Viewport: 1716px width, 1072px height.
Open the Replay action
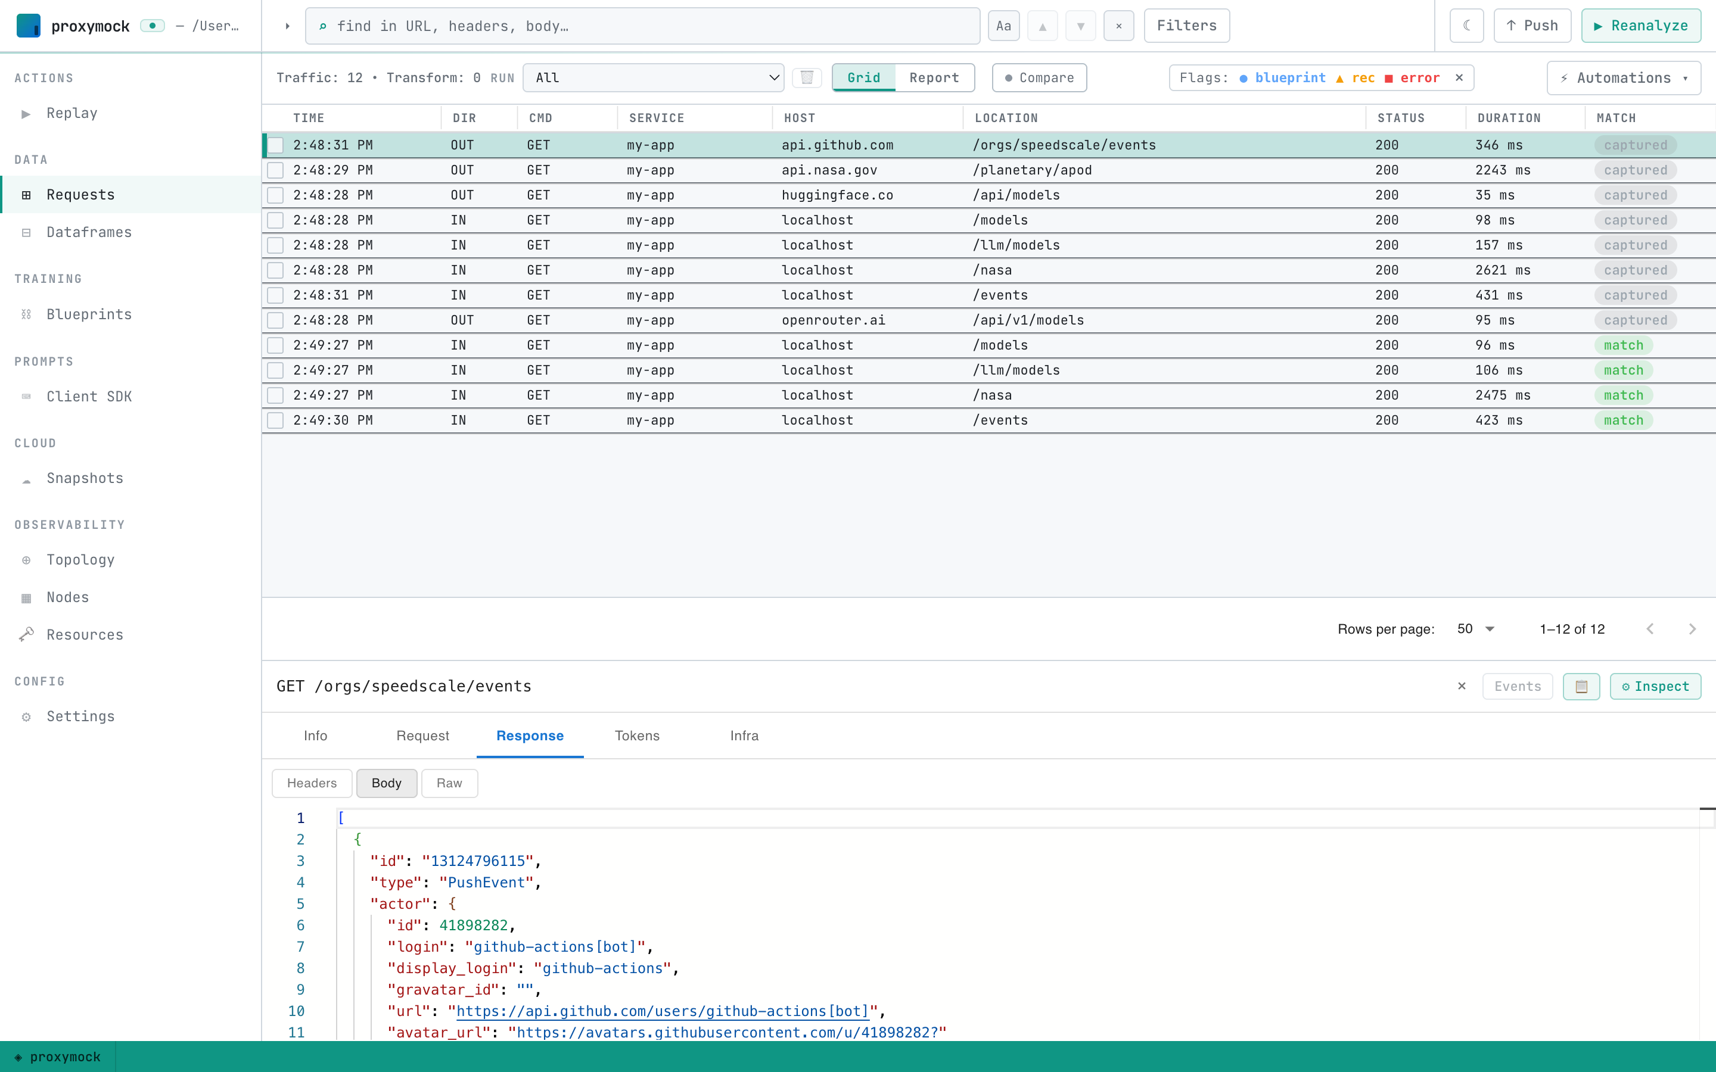[x=130, y=113]
